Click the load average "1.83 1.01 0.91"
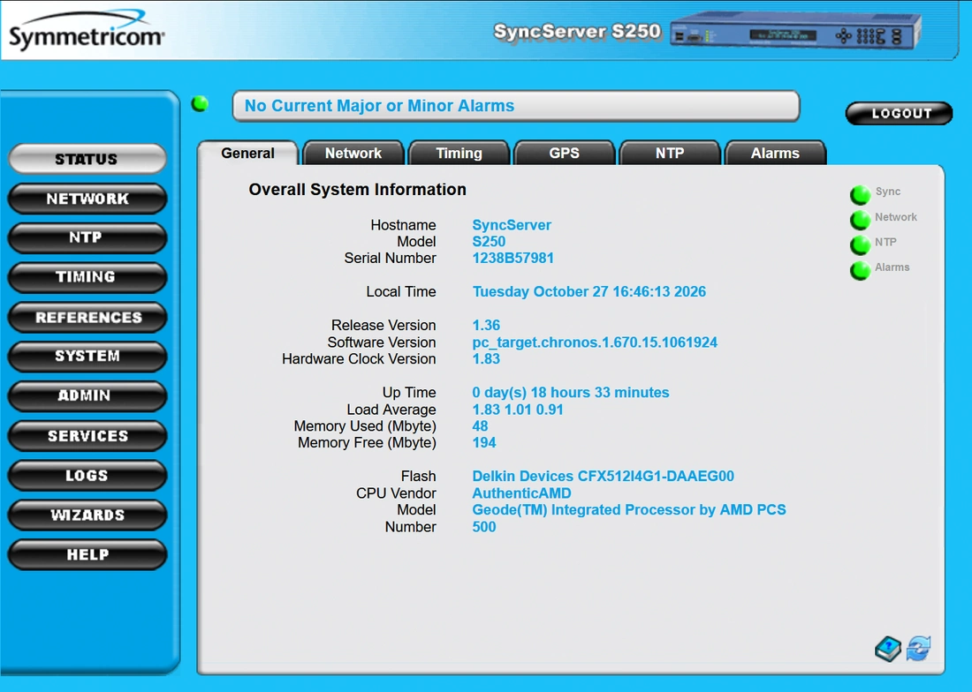Image resolution: width=972 pixels, height=692 pixels. coord(518,410)
